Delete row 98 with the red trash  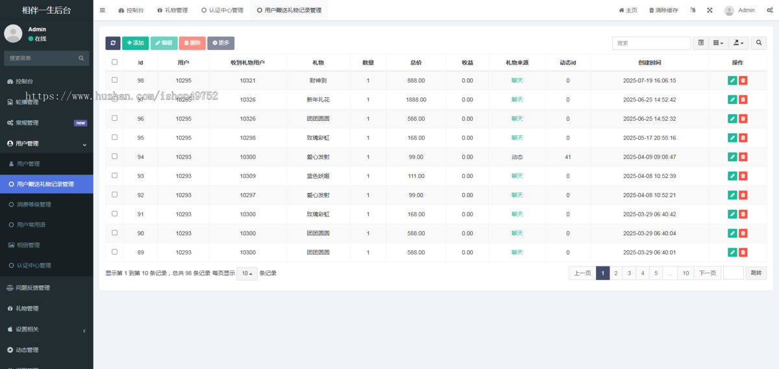tap(743, 81)
